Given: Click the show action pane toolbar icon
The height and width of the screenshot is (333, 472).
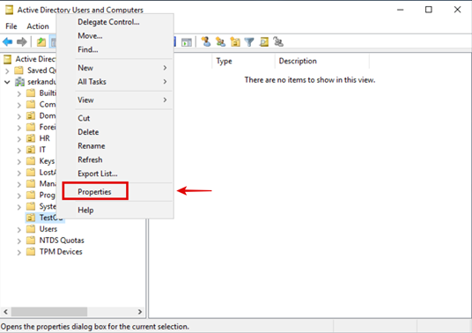Looking at the screenshot, I should (x=187, y=42).
